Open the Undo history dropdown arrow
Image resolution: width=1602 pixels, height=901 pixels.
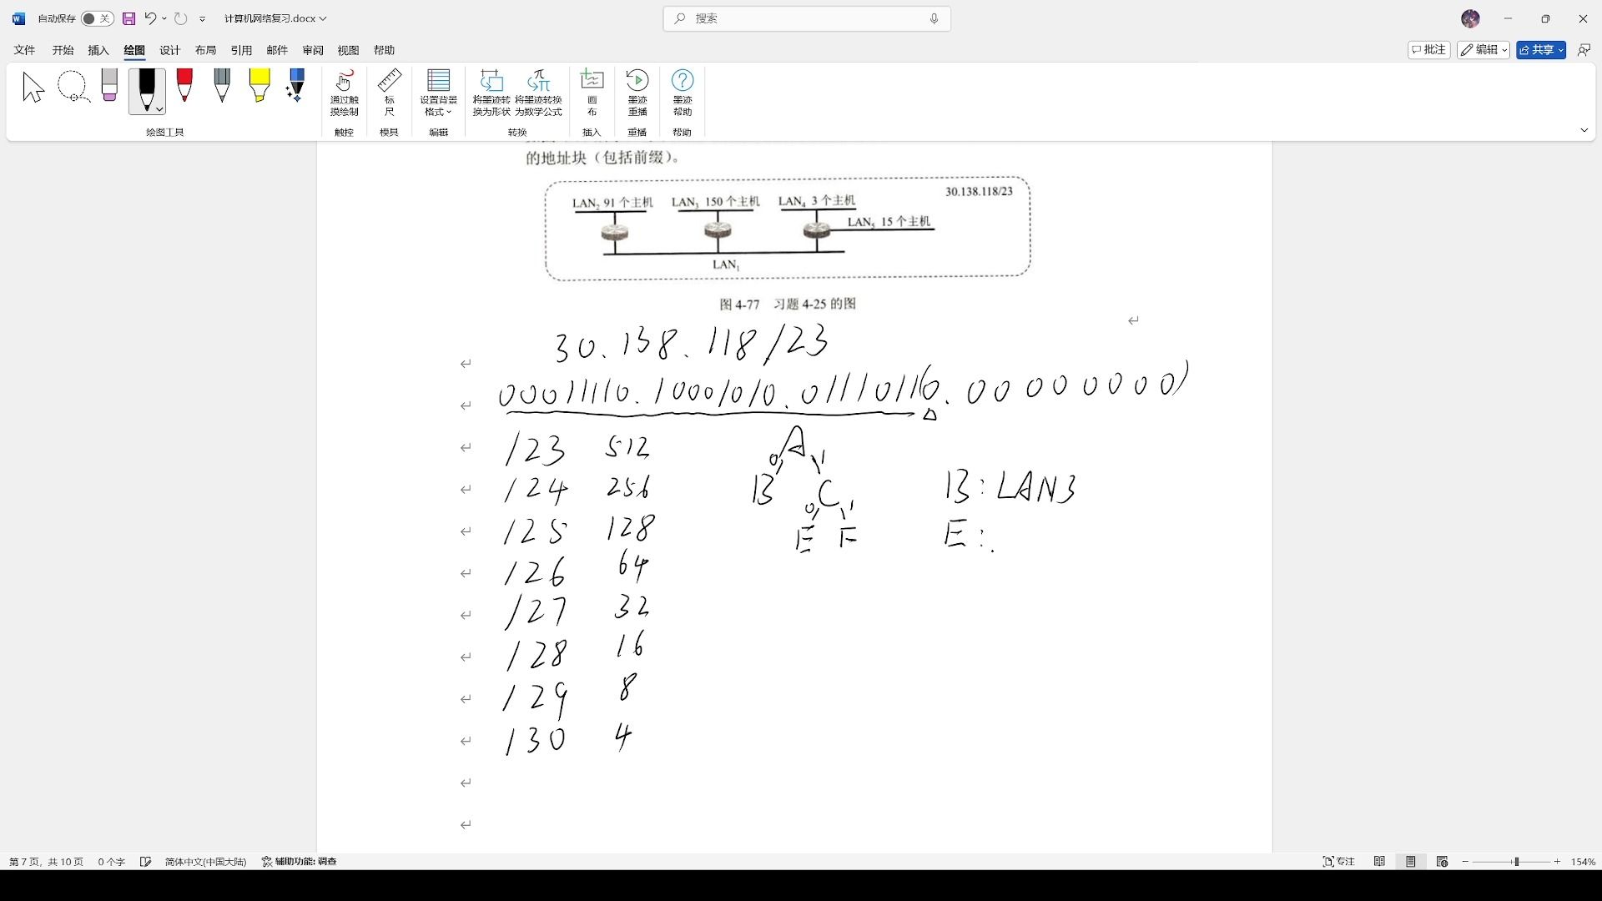click(x=164, y=18)
